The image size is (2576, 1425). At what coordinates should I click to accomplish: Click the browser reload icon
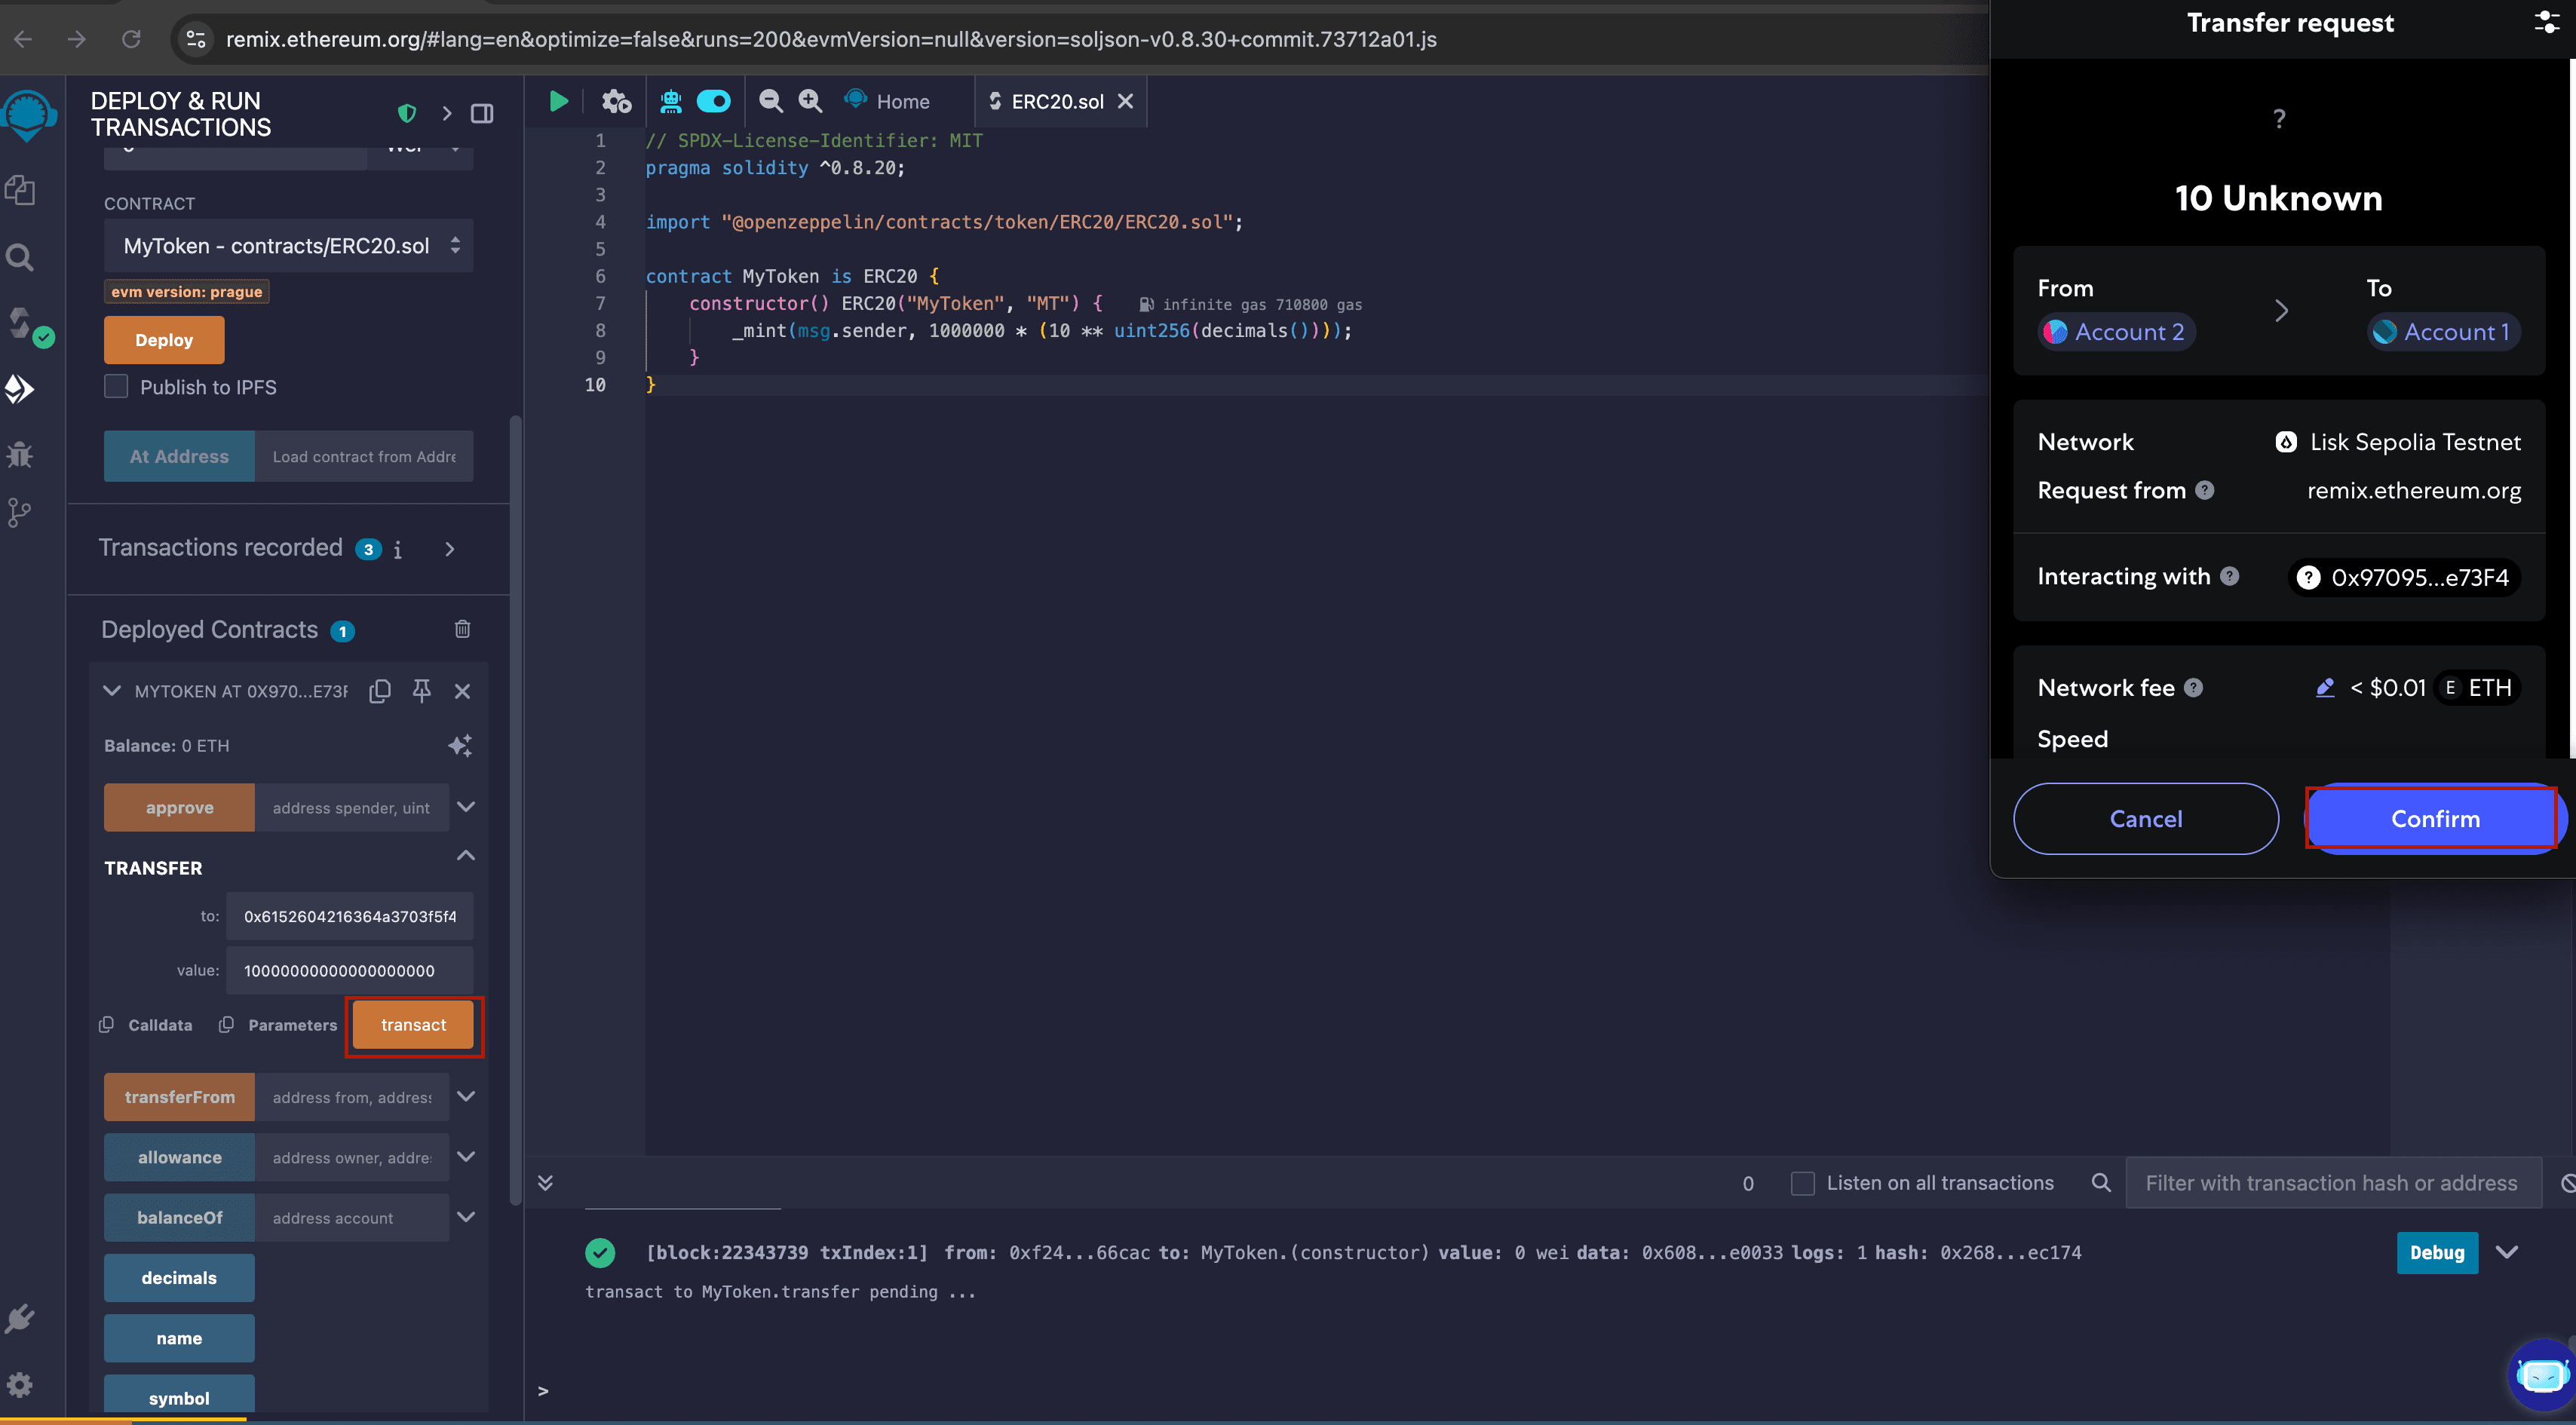(131, 39)
